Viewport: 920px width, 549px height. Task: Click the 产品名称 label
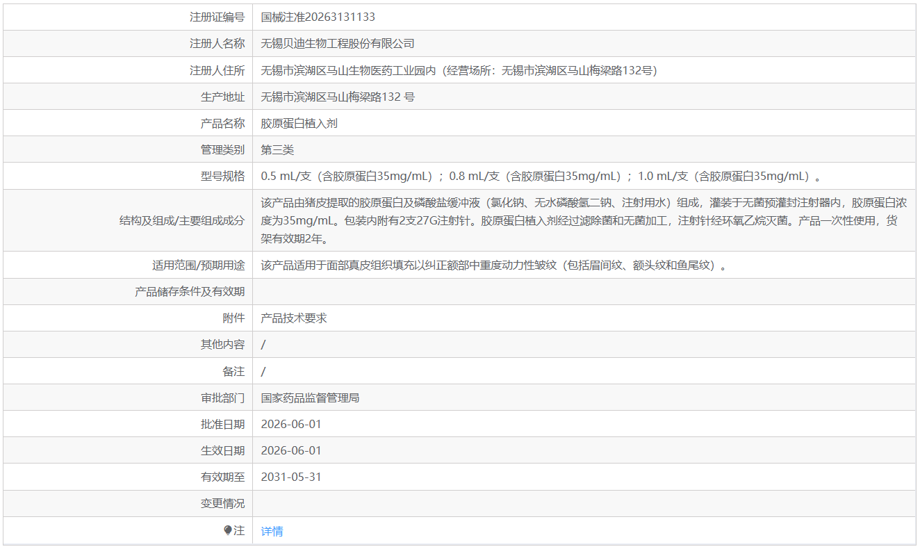[222, 123]
